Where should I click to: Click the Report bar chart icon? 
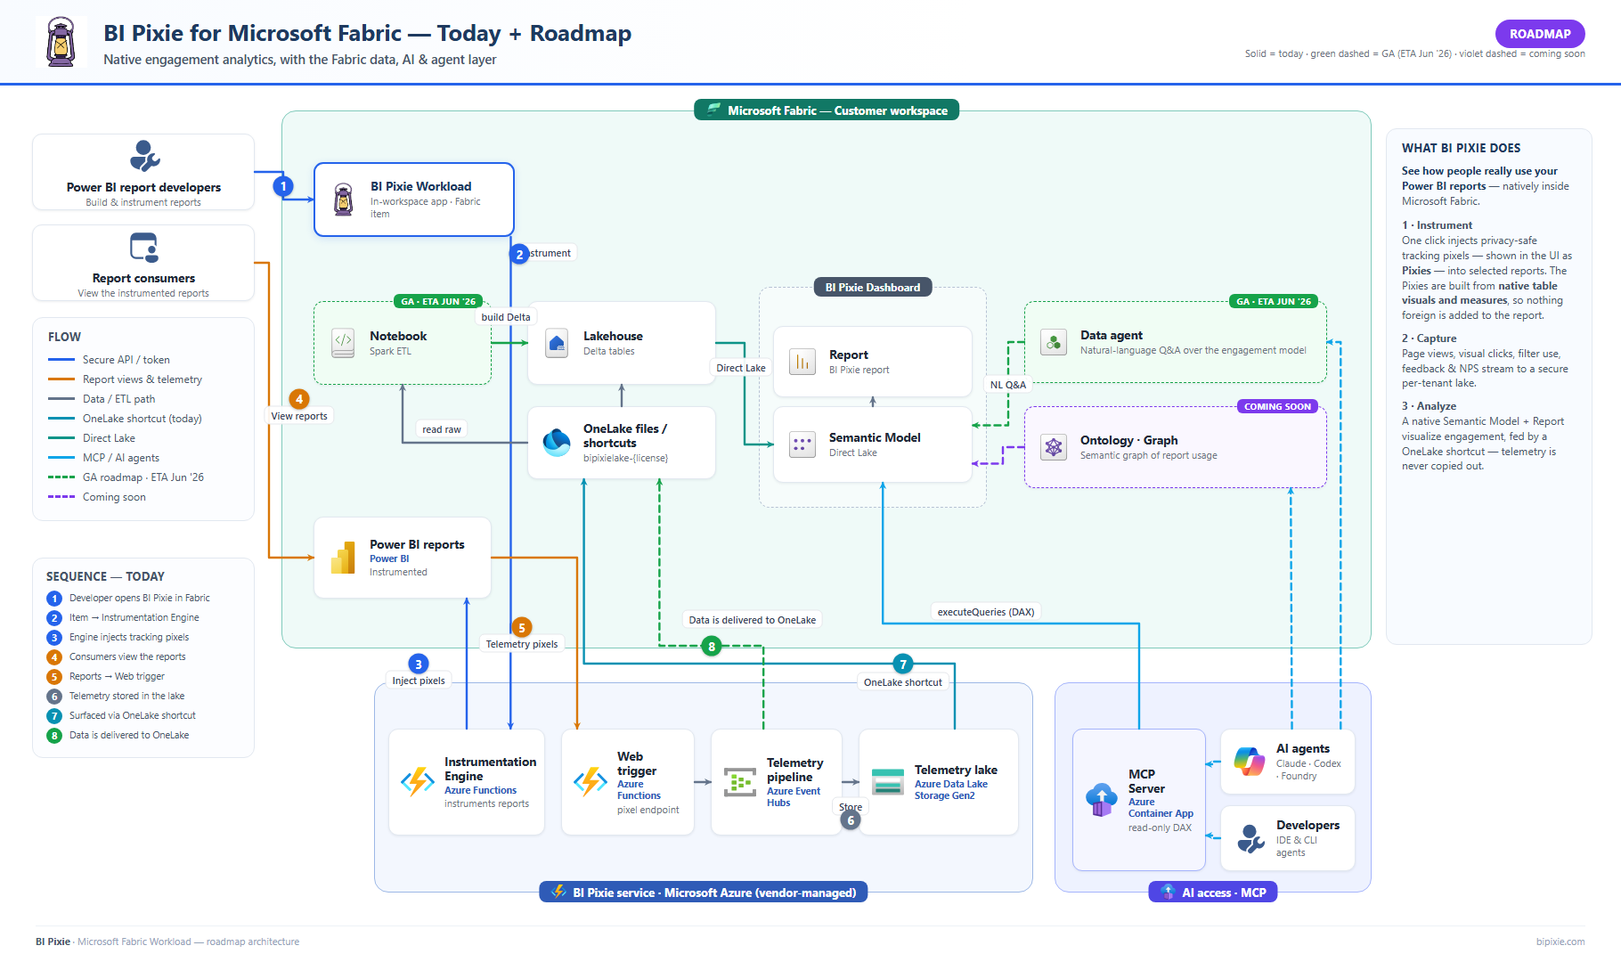802,362
